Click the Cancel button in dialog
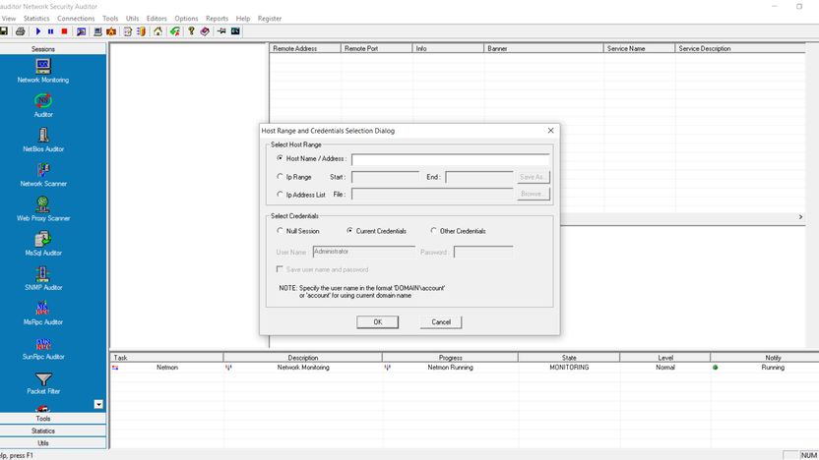 click(x=441, y=322)
